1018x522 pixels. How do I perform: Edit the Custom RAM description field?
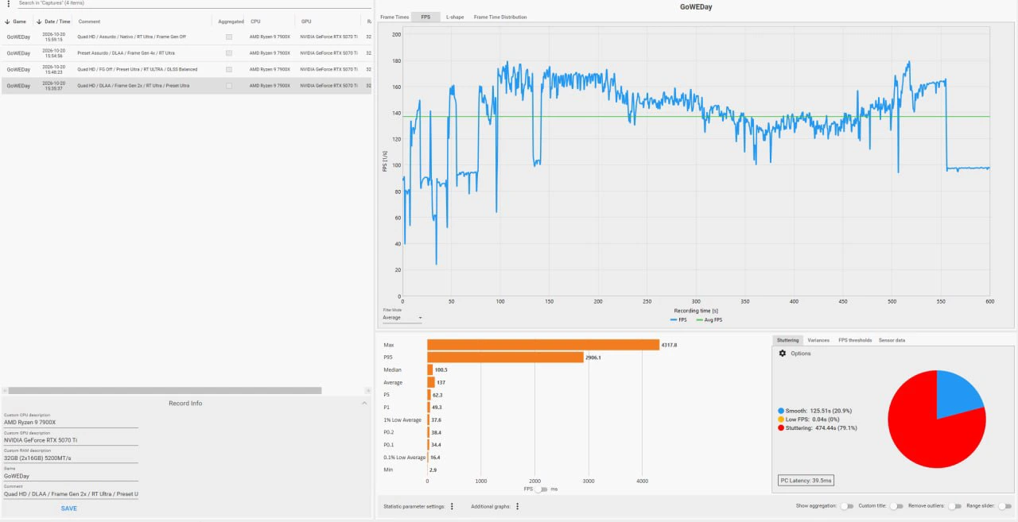tap(71, 458)
